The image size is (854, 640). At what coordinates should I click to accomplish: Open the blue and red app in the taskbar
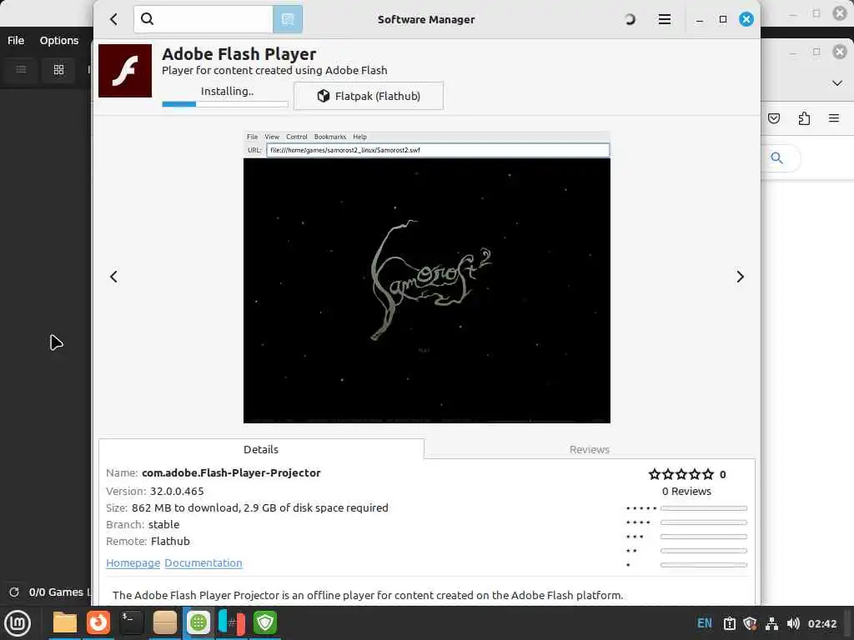point(232,622)
